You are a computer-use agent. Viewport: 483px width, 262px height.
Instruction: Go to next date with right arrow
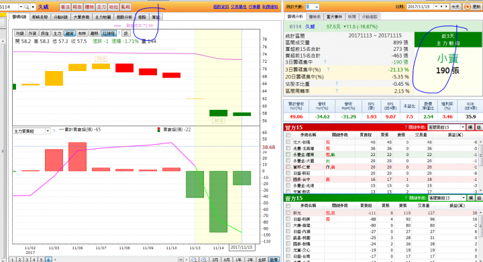446,7
